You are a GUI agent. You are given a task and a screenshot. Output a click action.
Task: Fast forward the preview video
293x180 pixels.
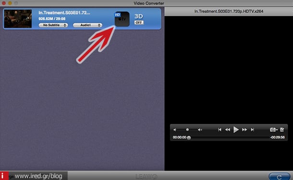244,129
